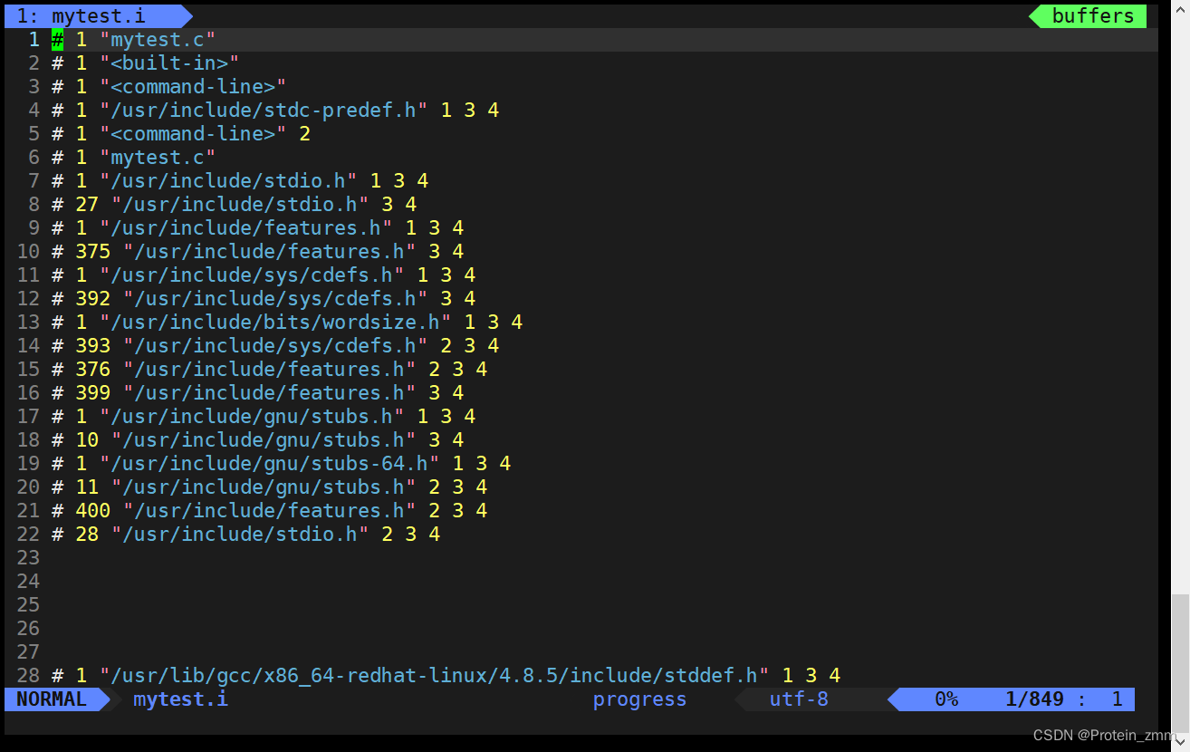Click "/usr/include/bits/wordsize.h" path
1190x752 pixels.
coord(275,322)
